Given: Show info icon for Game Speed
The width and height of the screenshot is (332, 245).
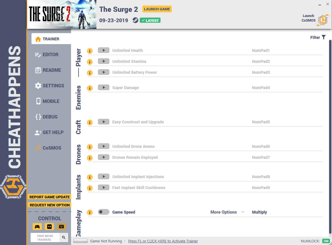Looking at the screenshot, I should click(90, 212).
